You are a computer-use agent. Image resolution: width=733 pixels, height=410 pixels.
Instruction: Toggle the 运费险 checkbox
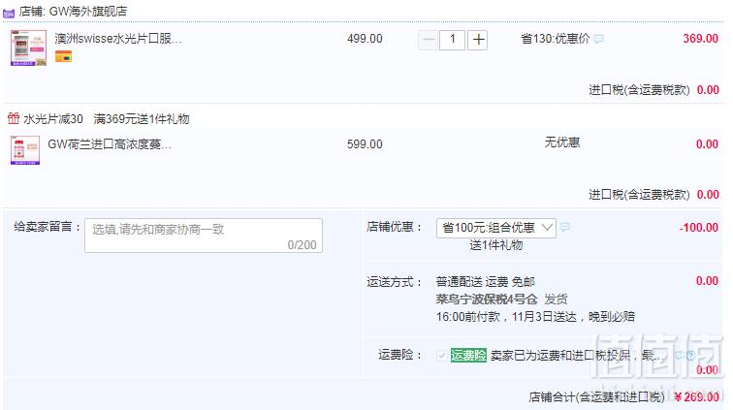point(441,356)
